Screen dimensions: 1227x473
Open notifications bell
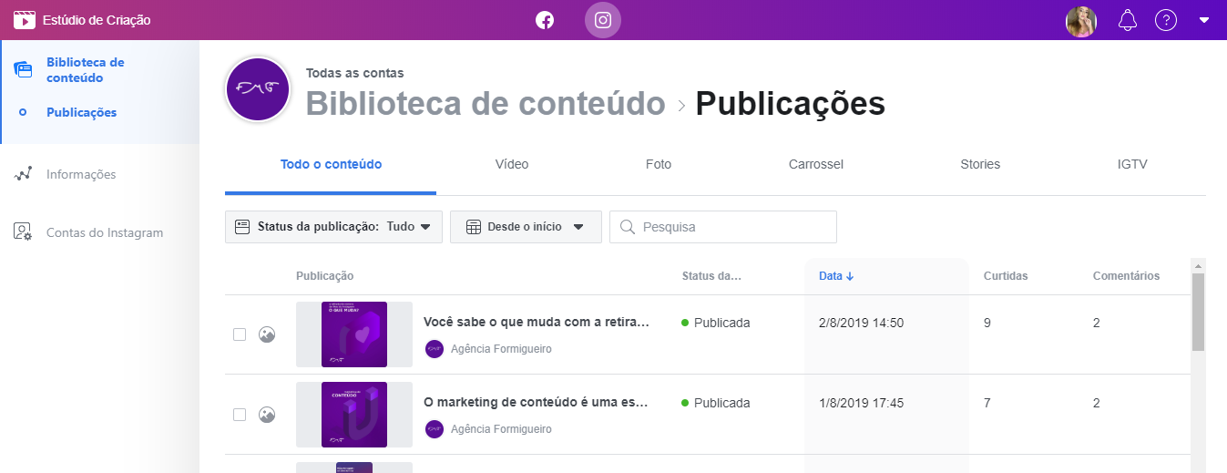click(1128, 20)
